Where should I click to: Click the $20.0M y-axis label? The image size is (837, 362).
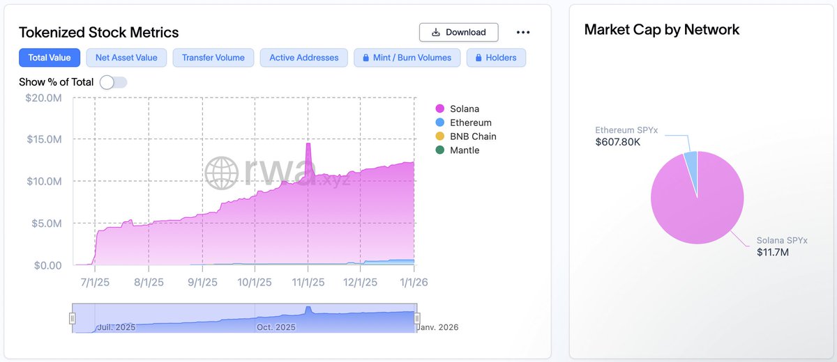point(43,97)
